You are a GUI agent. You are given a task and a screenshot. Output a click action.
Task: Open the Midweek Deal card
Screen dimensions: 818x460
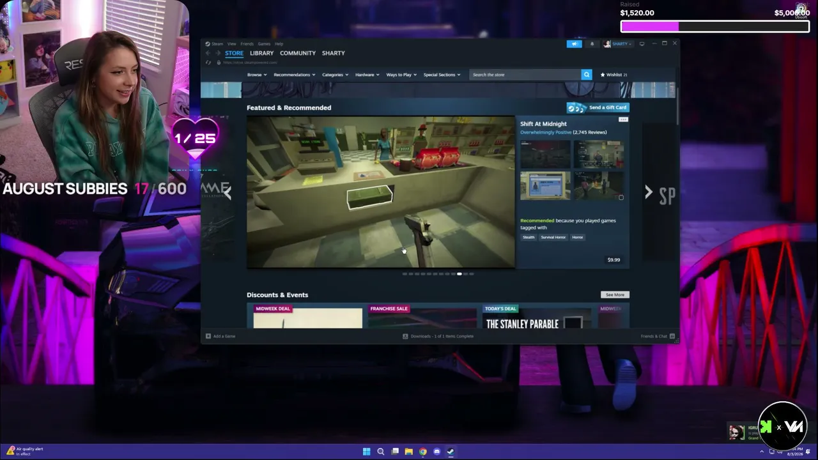tap(307, 316)
